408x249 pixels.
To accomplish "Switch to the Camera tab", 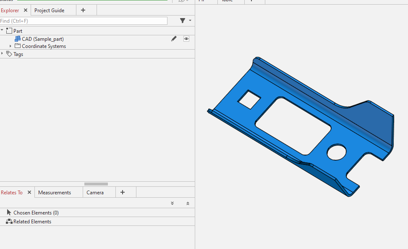I will tap(95, 192).
